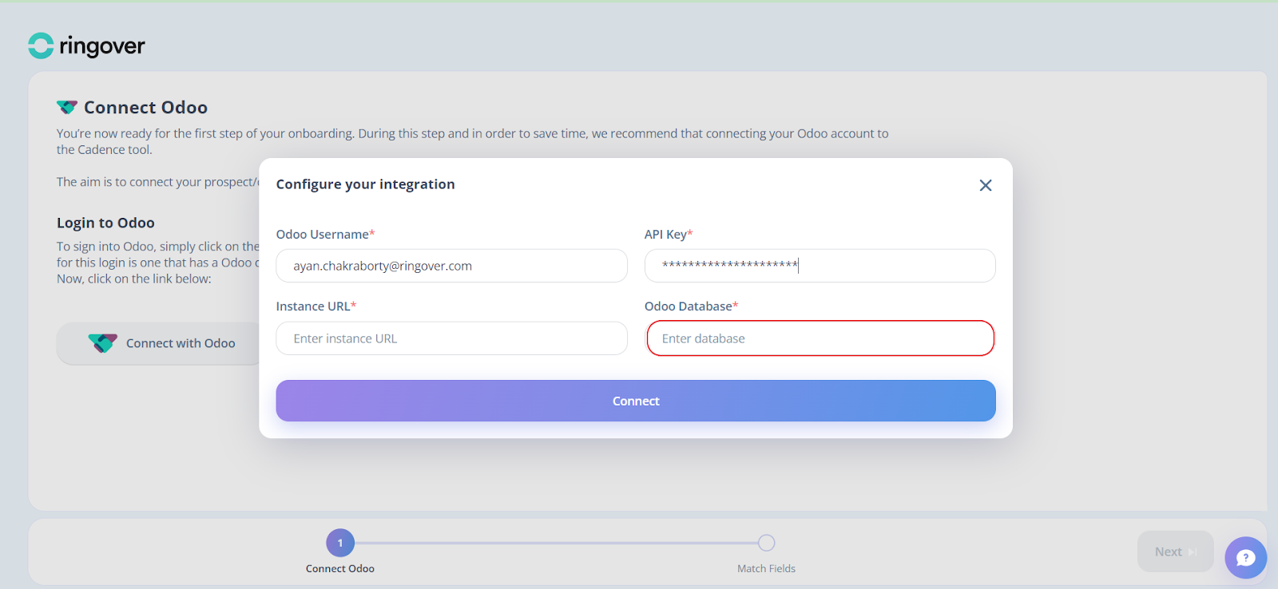Close the Configure your integration dialog
The image size is (1278, 589).
[986, 185]
